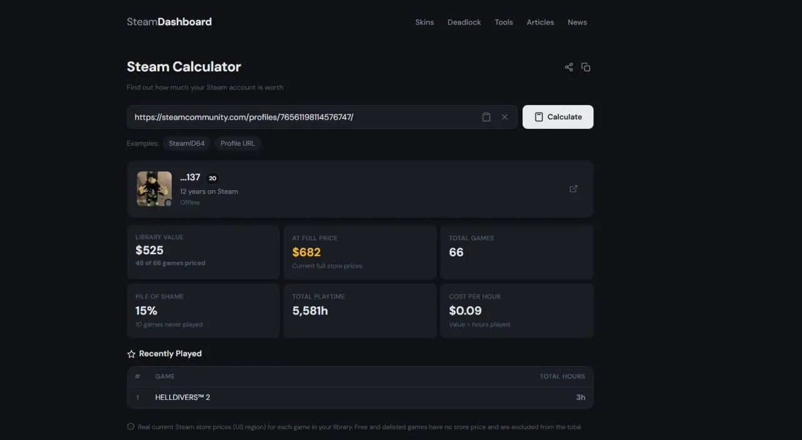Open the Skins menu item
802x440 pixels.
pyautogui.click(x=424, y=23)
